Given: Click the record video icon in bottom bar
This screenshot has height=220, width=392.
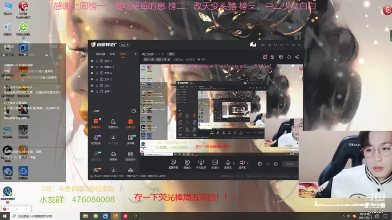Looking at the screenshot, I should [x=260, y=164].
